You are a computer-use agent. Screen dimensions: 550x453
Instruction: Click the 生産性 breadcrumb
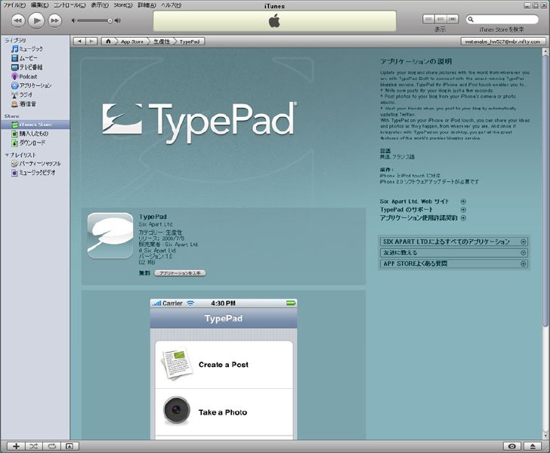tap(162, 42)
